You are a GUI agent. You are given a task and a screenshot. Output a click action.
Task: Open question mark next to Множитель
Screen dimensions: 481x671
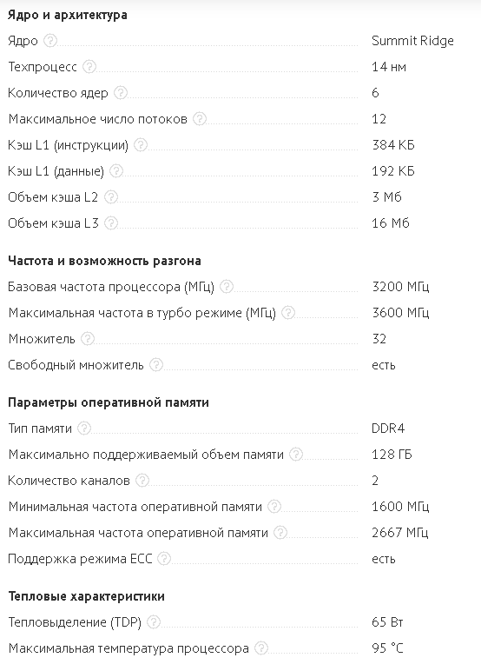(x=88, y=339)
